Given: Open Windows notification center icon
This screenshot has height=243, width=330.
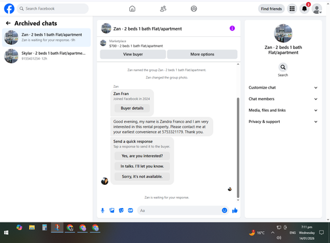Looking at the screenshot, I should click(321, 232).
